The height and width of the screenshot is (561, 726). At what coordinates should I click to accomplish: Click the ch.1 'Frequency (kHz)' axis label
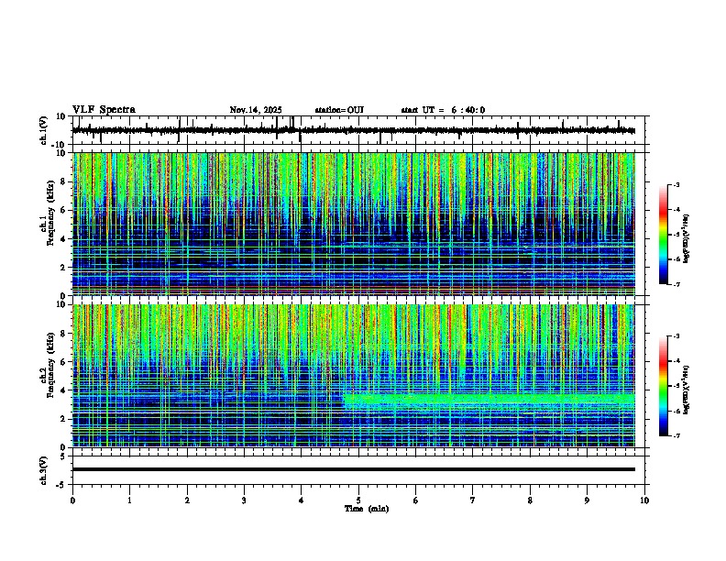pos(50,213)
